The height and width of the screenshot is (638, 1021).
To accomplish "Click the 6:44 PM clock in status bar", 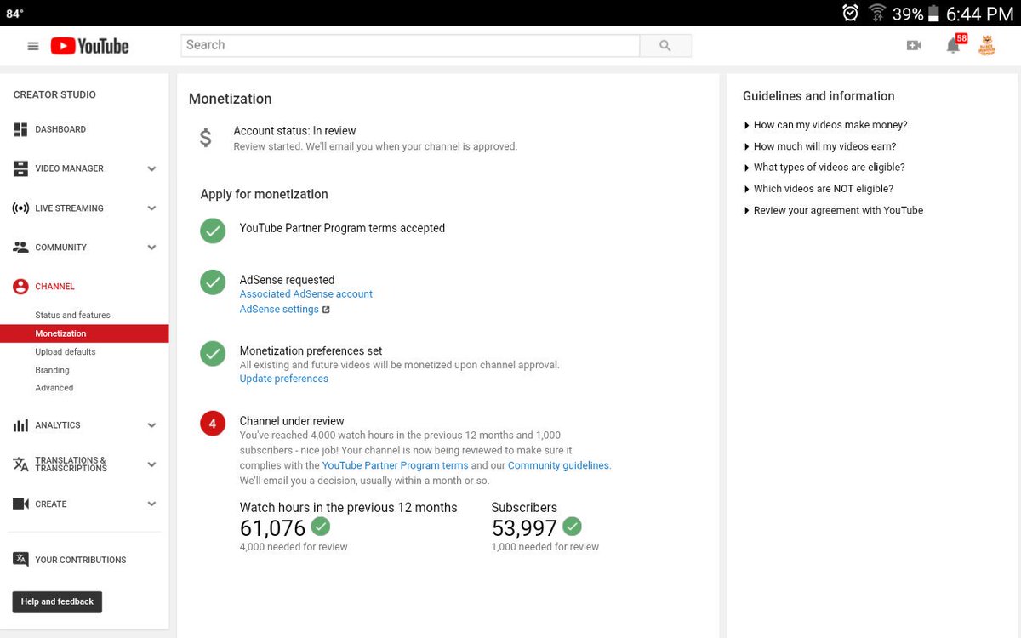I will point(979,14).
